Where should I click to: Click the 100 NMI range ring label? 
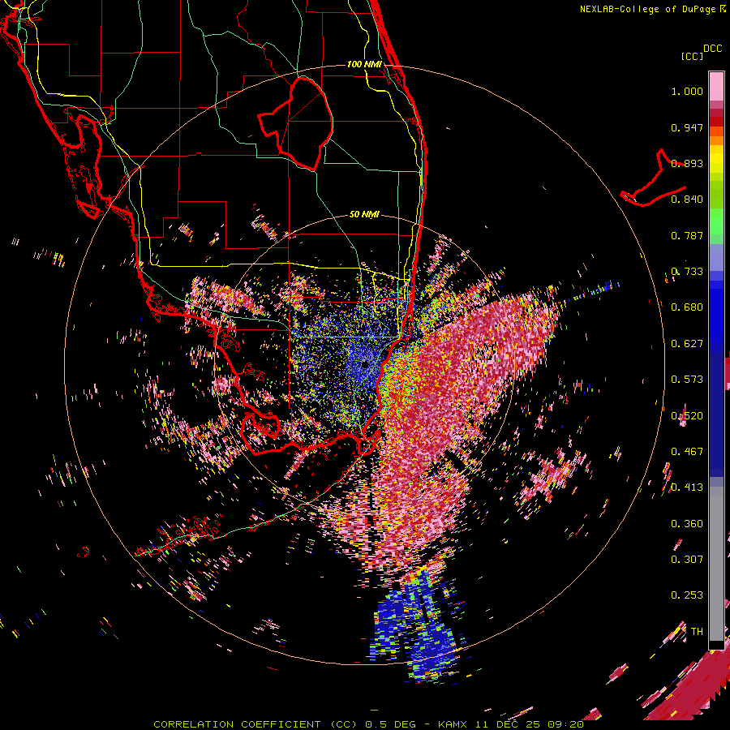click(x=364, y=64)
